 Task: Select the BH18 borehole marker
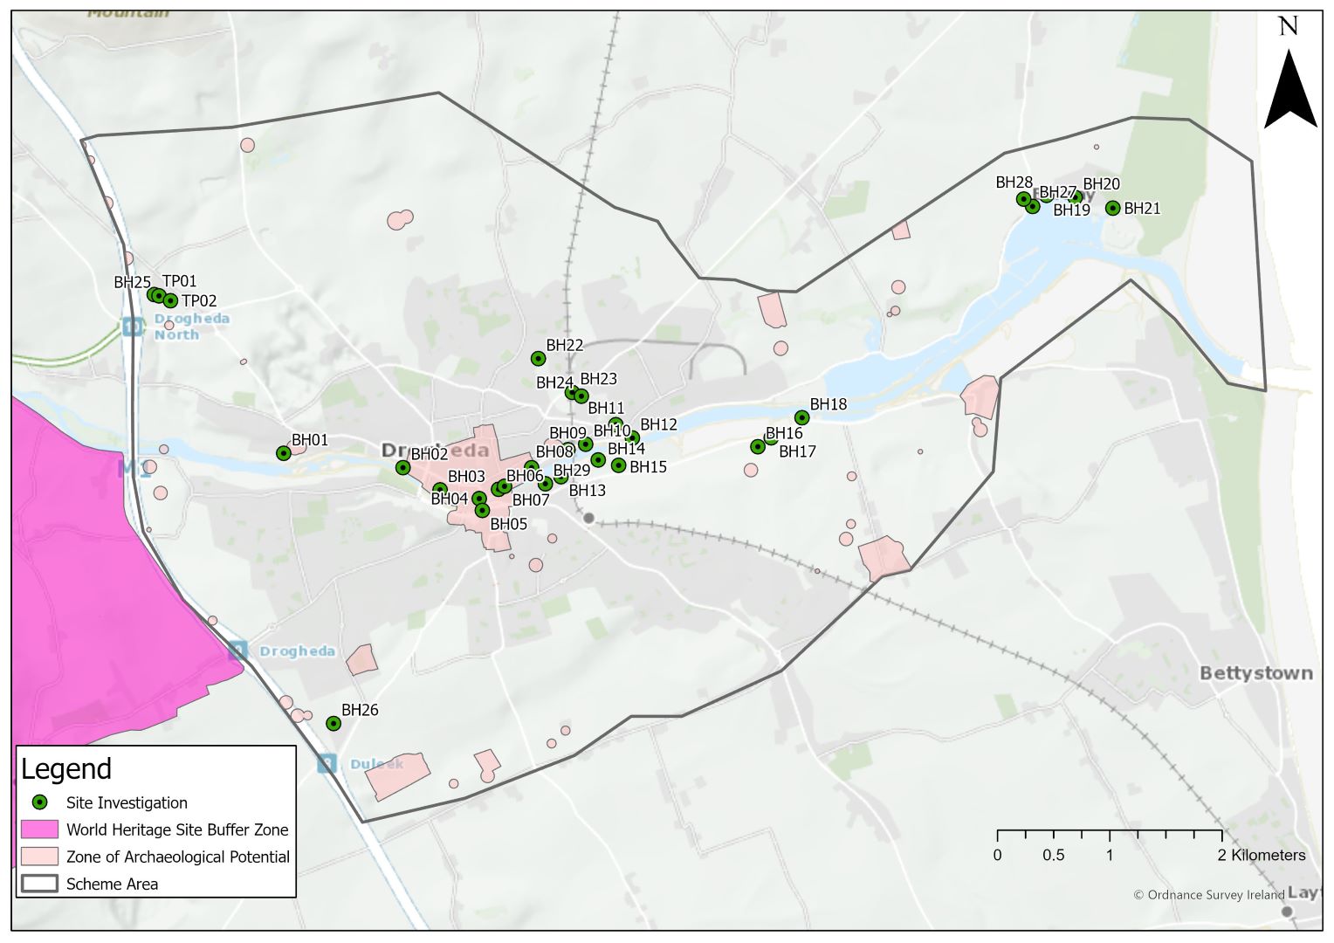coord(801,418)
